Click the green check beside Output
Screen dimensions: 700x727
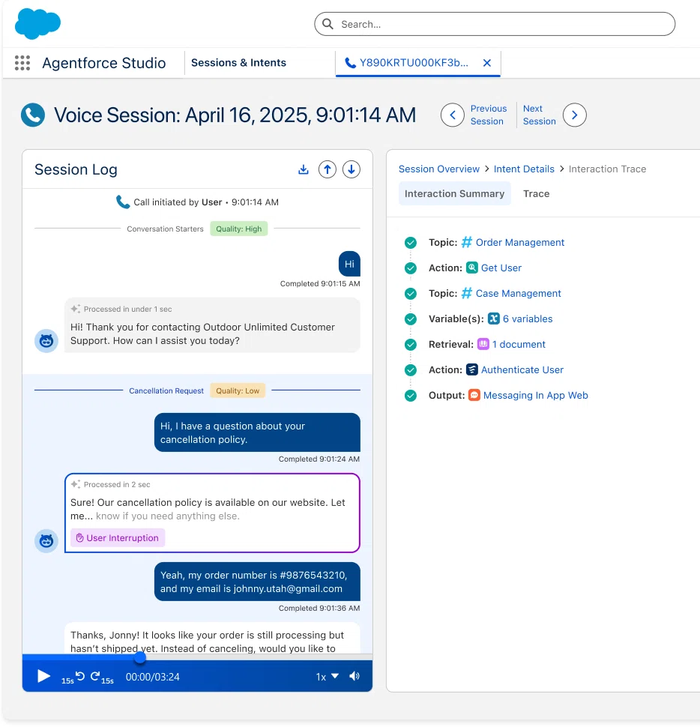point(410,396)
